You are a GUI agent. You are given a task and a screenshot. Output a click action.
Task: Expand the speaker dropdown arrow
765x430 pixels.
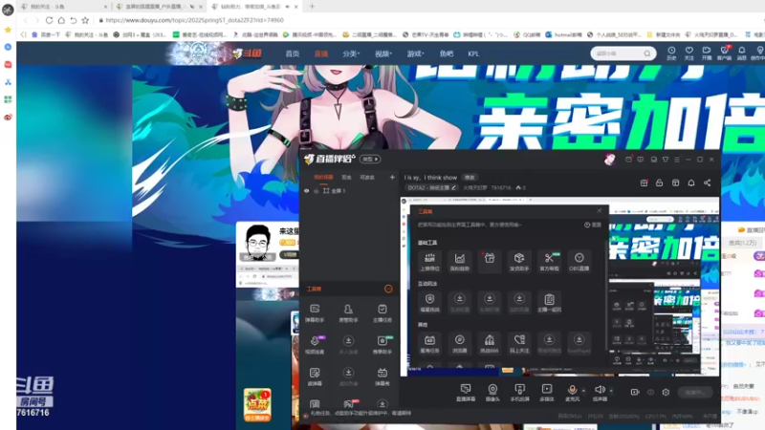tap(611, 391)
